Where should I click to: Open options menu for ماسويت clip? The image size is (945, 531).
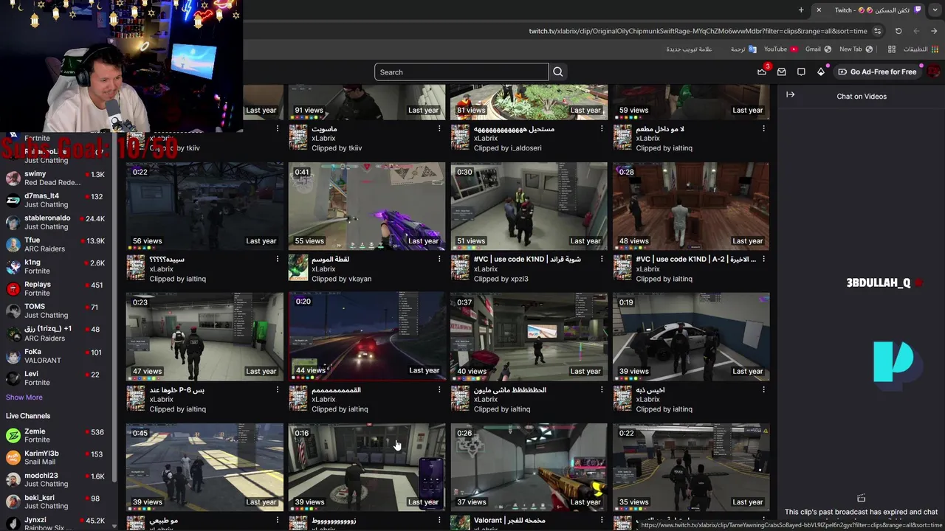439,128
